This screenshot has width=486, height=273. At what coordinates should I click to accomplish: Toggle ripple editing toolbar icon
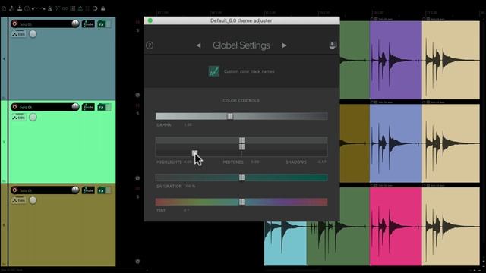73,8
